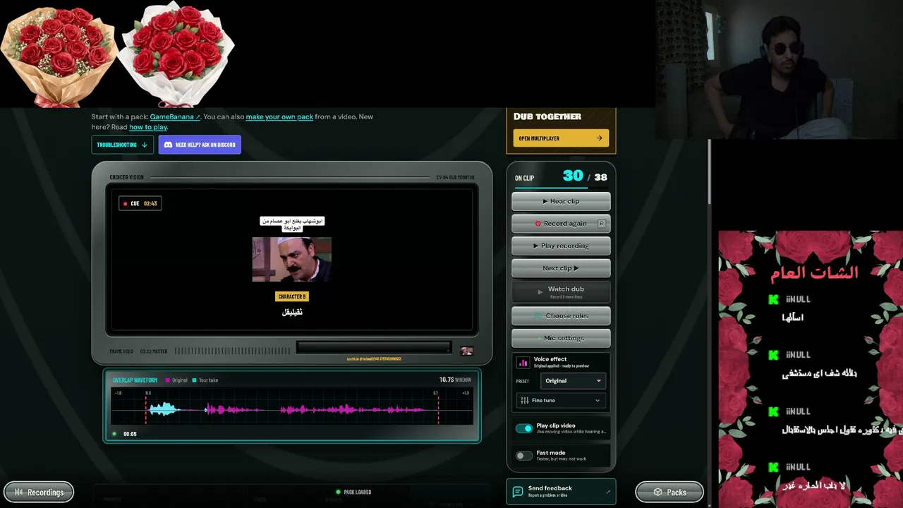Open Choose roles
This screenshot has height=508, width=903.
561,315
